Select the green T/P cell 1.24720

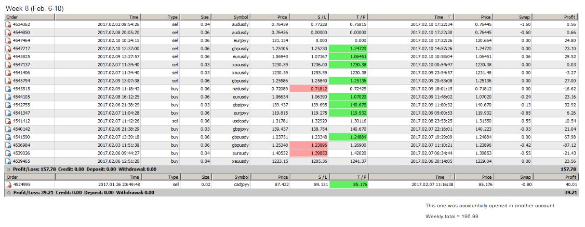(x=349, y=48)
